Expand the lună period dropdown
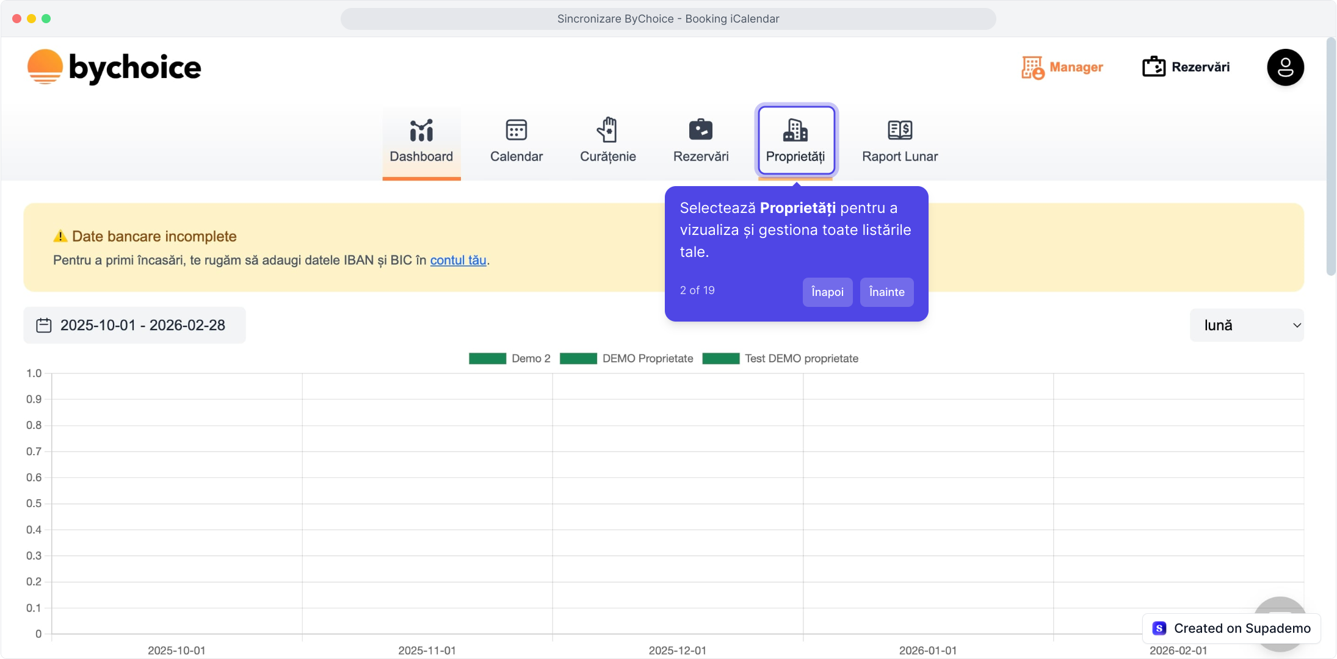The image size is (1337, 659). (1246, 325)
